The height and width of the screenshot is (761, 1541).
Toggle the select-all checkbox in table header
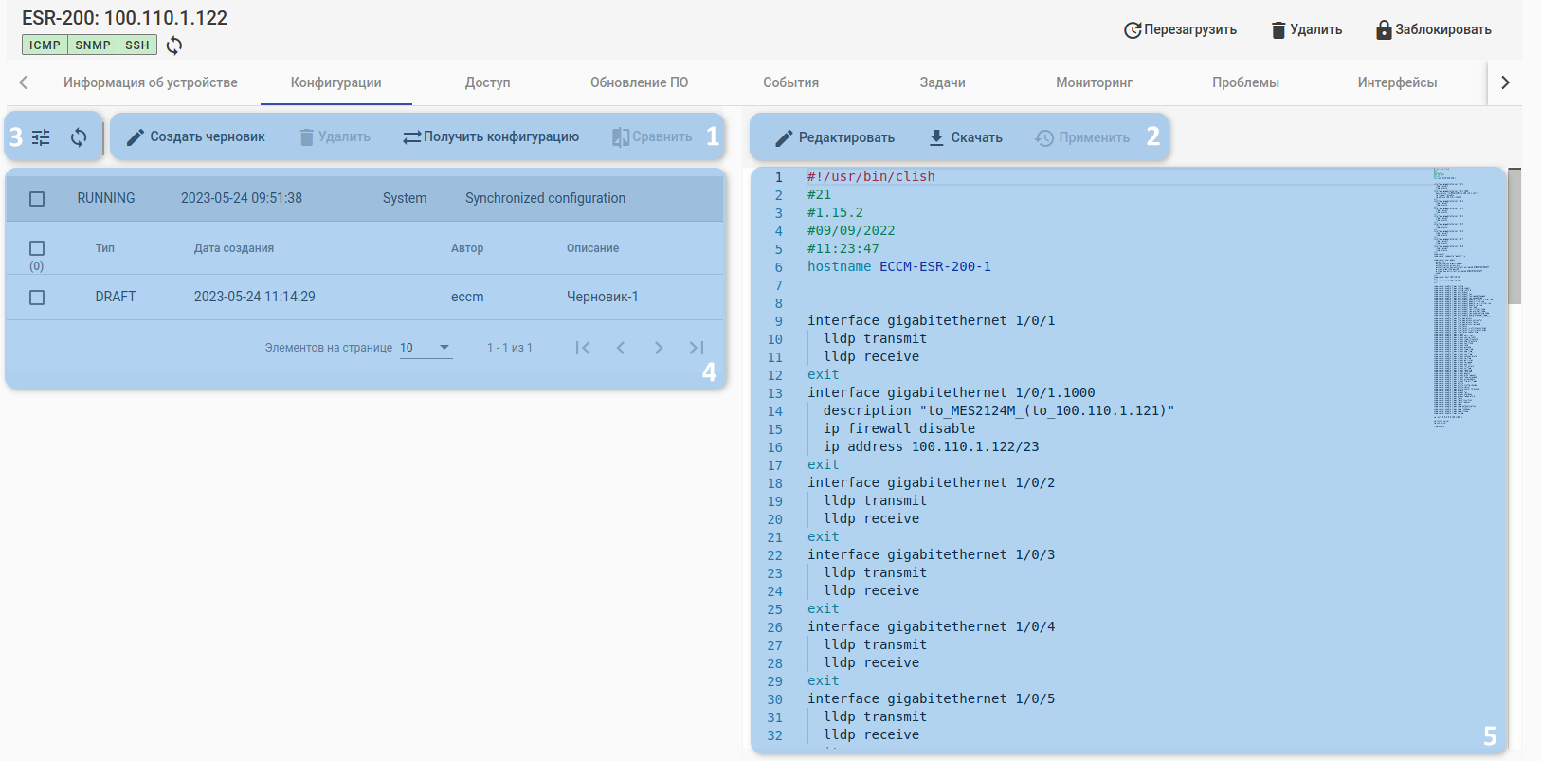pyautogui.click(x=37, y=248)
